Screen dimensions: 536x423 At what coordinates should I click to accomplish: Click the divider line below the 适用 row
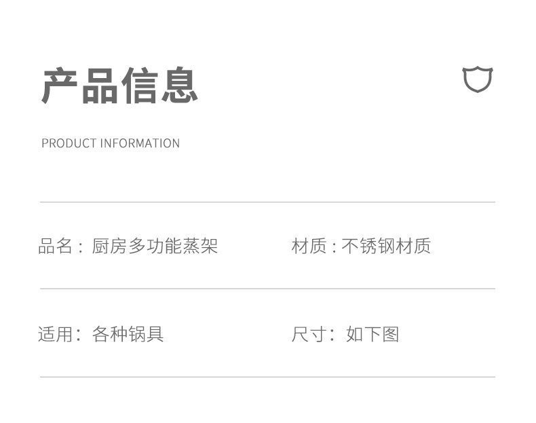click(x=267, y=377)
